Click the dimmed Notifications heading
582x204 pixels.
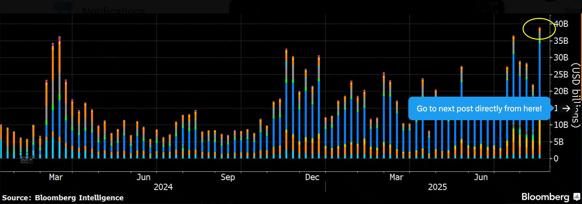point(114,11)
